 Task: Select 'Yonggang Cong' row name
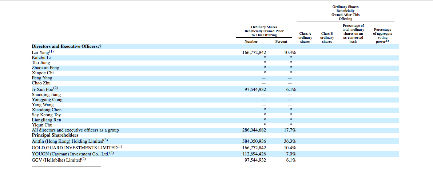point(47,100)
